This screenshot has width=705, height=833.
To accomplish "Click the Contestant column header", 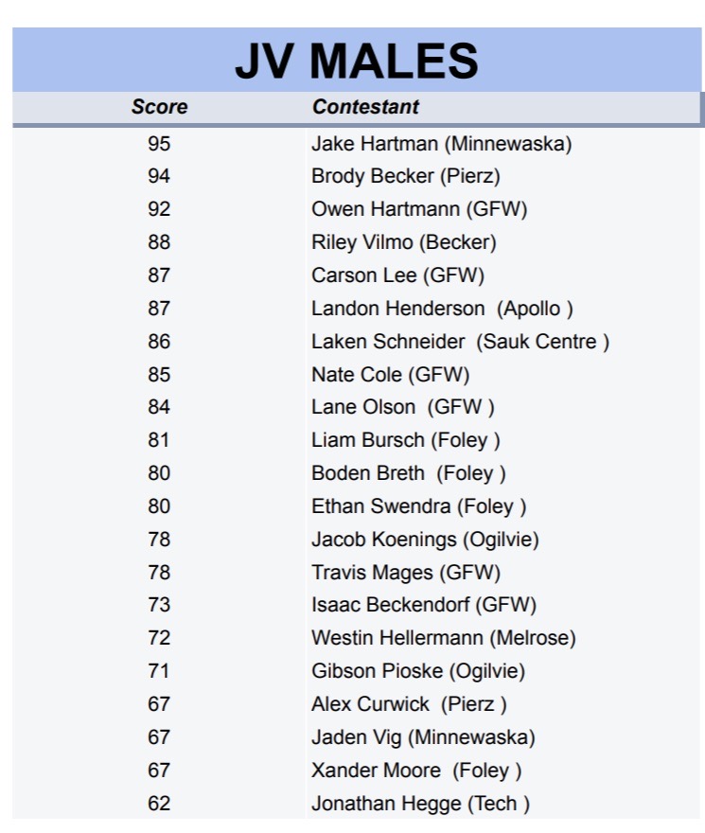I will [x=365, y=107].
